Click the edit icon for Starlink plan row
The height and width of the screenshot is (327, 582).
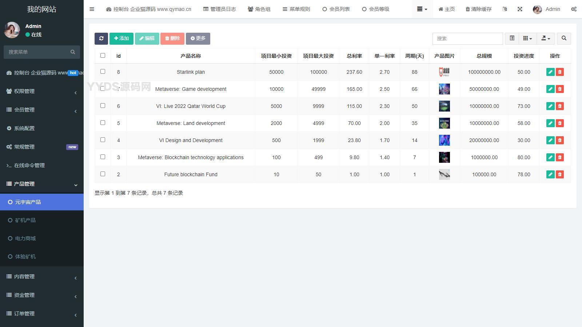point(550,72)
